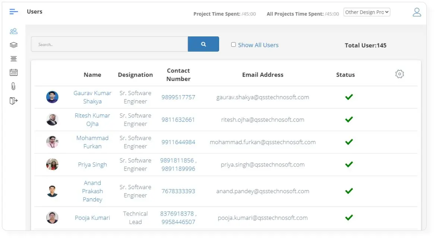Click phone number 9899517757
The image size is (436, 240).
click(x=178, y=97)
